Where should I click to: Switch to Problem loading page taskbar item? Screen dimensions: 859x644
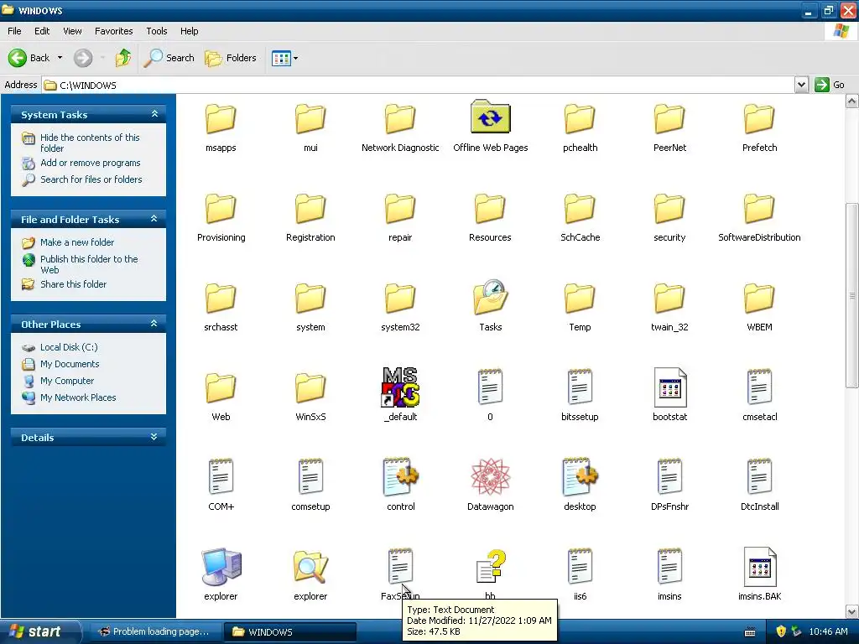(x=155, y=632)
